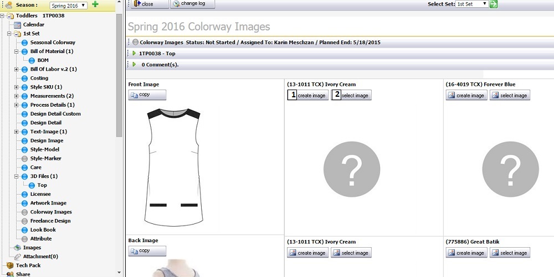The width and height of the screenshot is (554, 277).
Task: Click select image for lower Ivory Cream
Action: pyautogui.click(x=351, y=253)
